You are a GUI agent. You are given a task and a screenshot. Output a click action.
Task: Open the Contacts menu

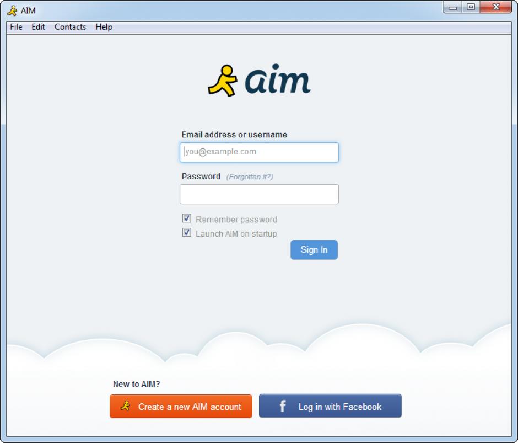pos(71,27)
